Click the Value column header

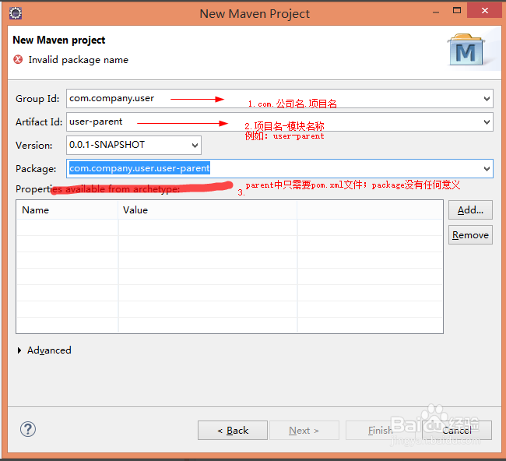click(x=208, y=210)
